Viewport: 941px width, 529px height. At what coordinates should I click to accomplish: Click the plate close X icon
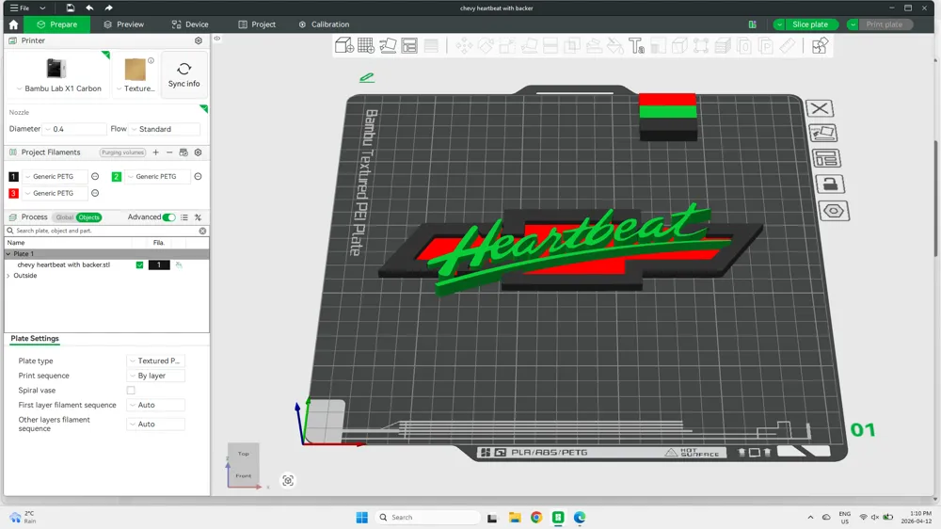(x=820, y=108)
